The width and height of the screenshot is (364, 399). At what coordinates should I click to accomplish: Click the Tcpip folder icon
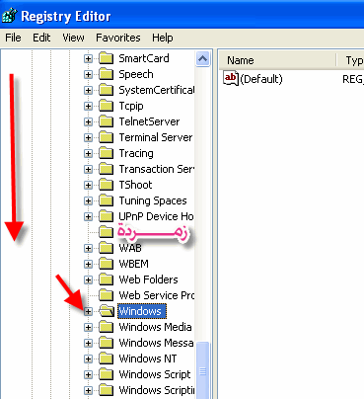pos(106,106)
